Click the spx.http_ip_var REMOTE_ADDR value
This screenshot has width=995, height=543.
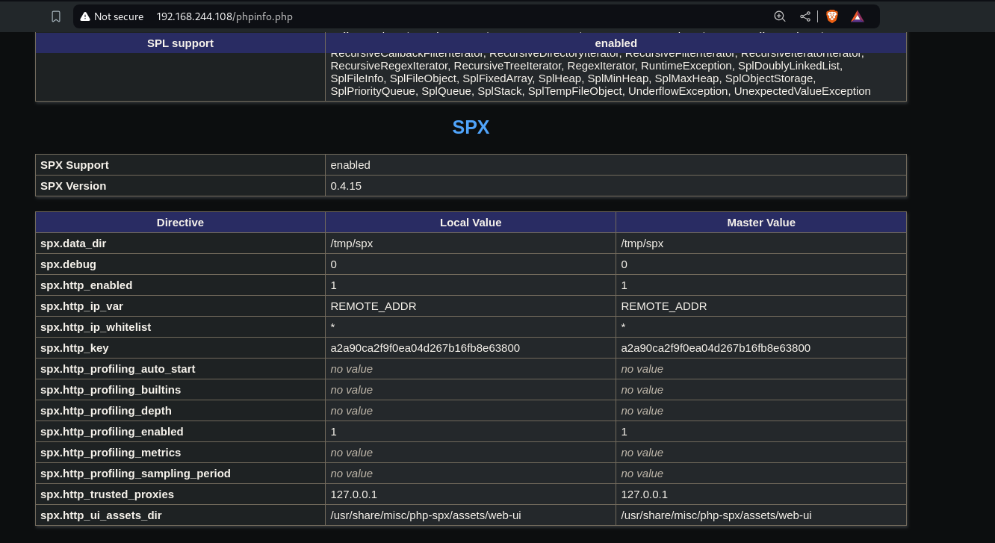tap(372, 305)
